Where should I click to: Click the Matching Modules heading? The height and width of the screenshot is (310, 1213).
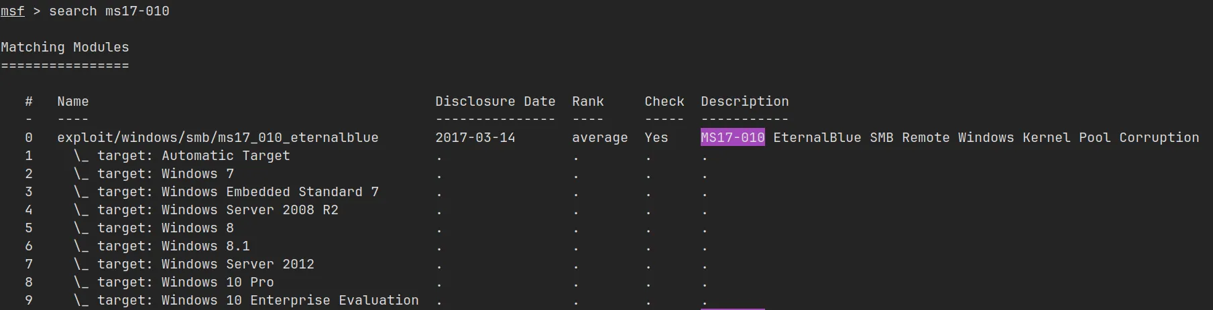65,48
